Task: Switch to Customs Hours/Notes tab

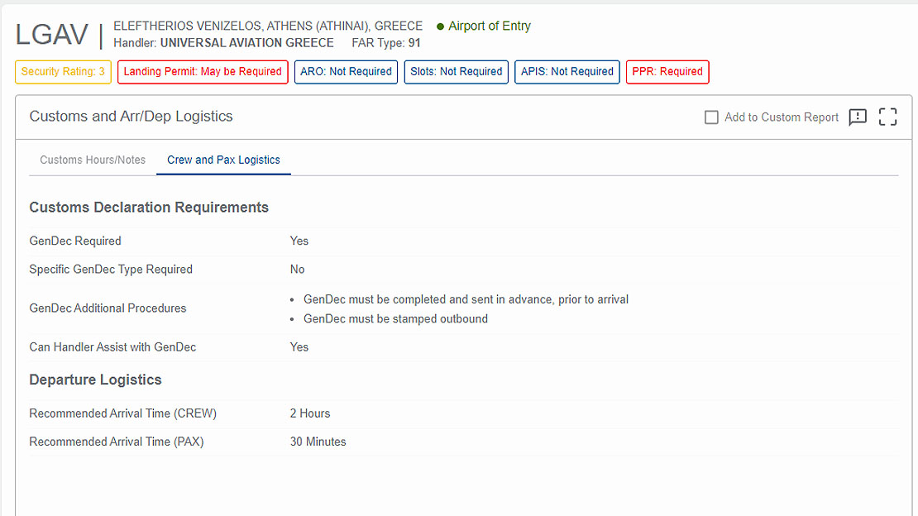Action: 93,160
